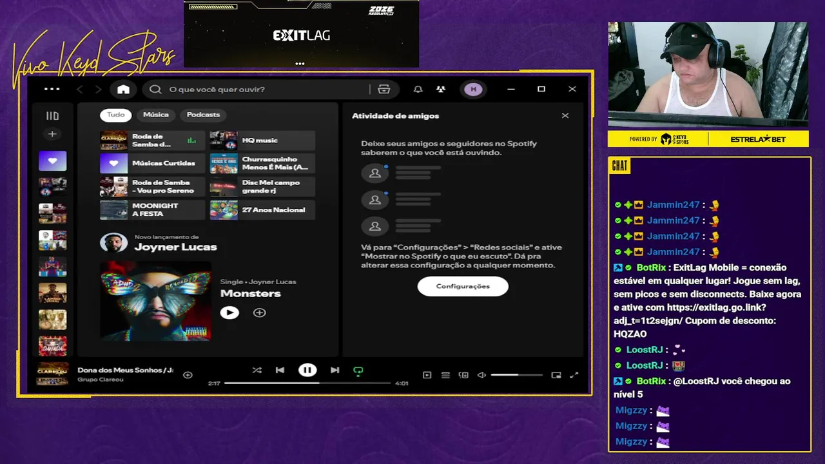Open the 'HQ music' playlist tile
This screenshot has height=464, width=825.
pyautogui.click(x=262, y=140)
